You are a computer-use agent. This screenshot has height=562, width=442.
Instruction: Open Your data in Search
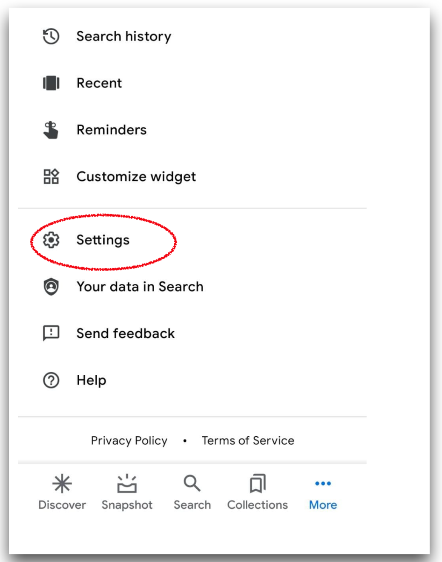click(x=140, y=287)
